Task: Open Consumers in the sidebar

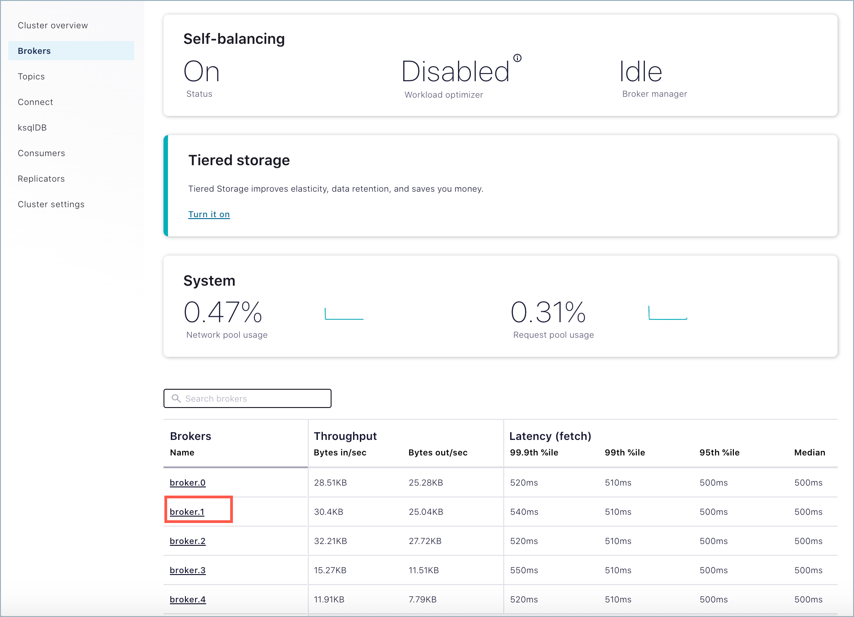Action: pos(41,153)
